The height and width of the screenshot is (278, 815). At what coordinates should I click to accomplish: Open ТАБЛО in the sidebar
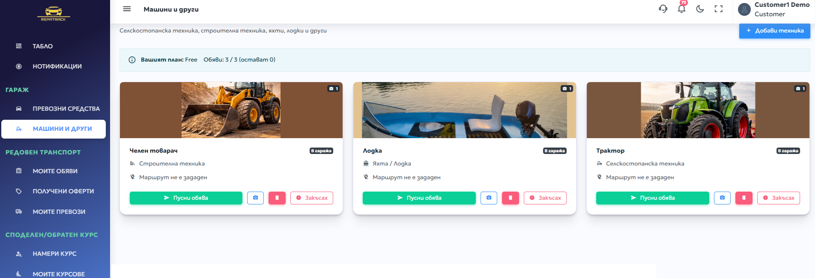(43, 46)
